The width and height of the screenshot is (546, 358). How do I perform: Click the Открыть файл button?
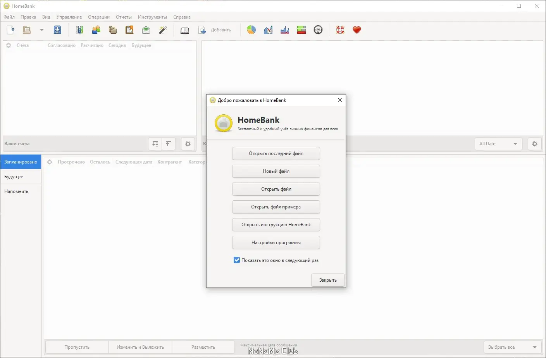coord(276,189)
